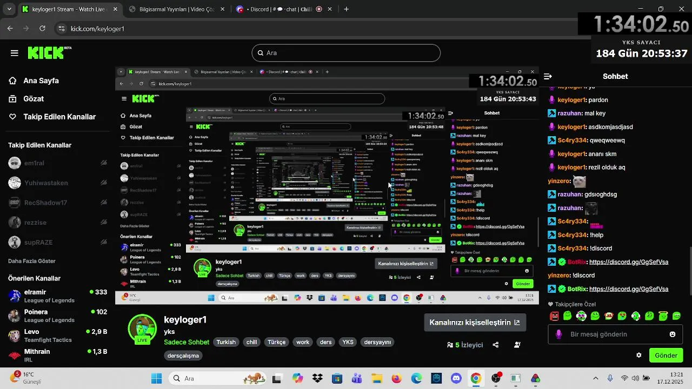Click the derscalışma stream tag
Image resolution: width=692 pixels, height=389 pixels.
[183, 356]
